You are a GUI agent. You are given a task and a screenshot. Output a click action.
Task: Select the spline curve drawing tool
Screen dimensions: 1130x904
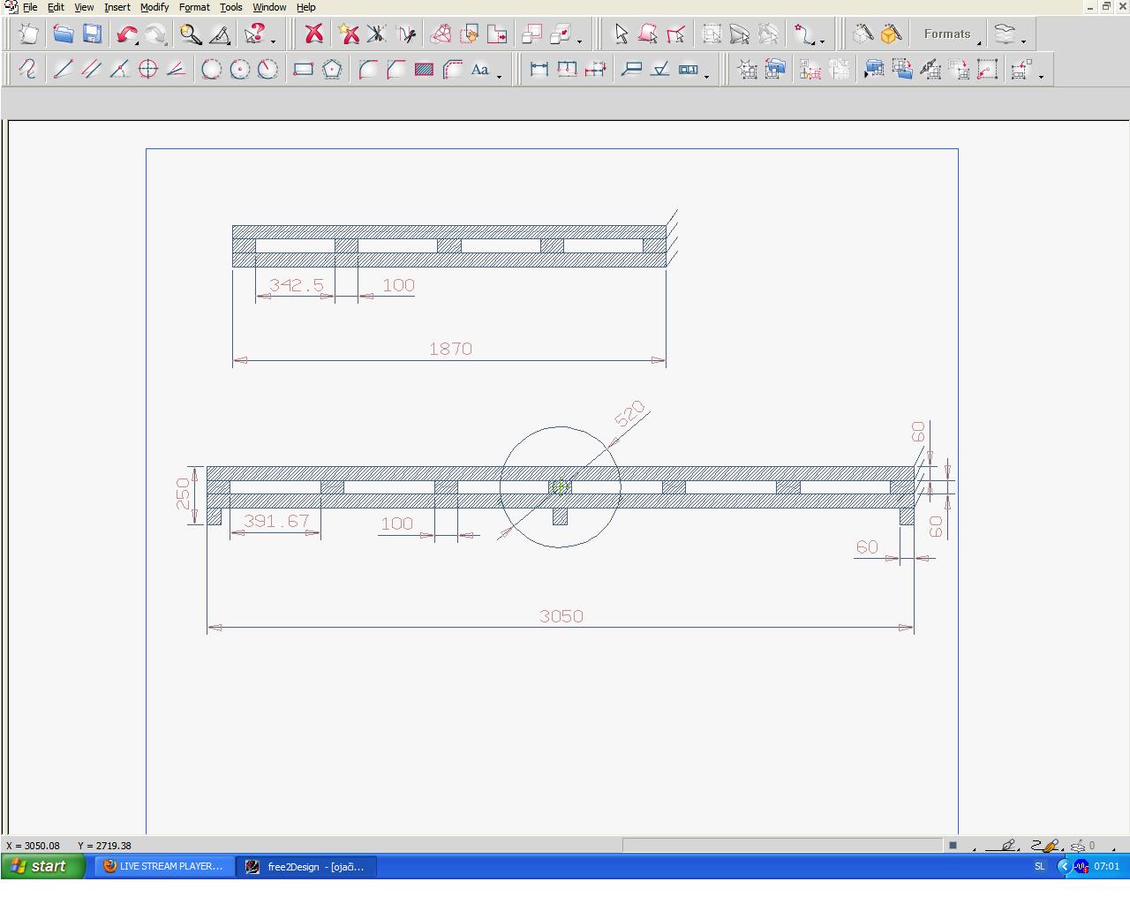click(27, 69)
